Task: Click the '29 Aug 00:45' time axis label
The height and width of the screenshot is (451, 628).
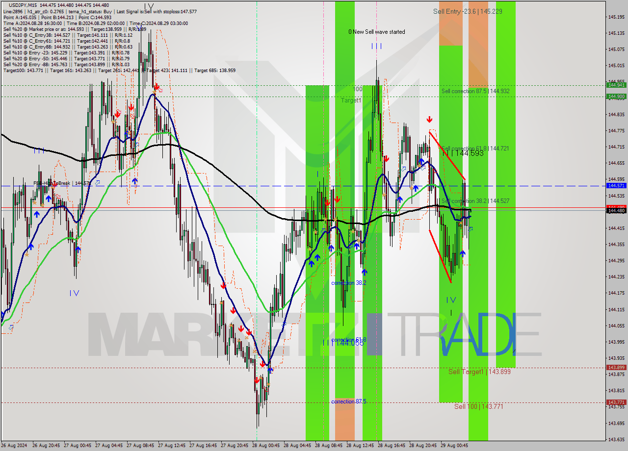Action: click(x=454, y=446)
